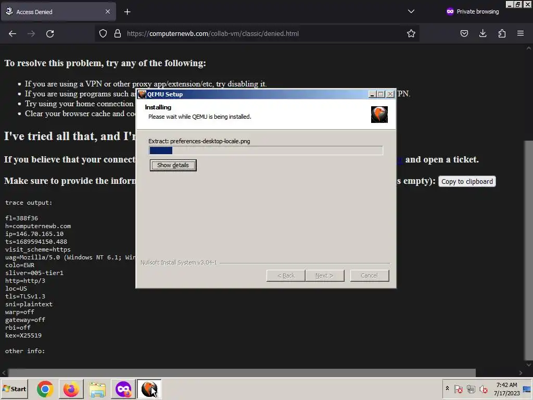Viewport: 533px width, 400px height.
Task: Click the install progress bar in QEMU Setup
Action: tap(266, 151)
